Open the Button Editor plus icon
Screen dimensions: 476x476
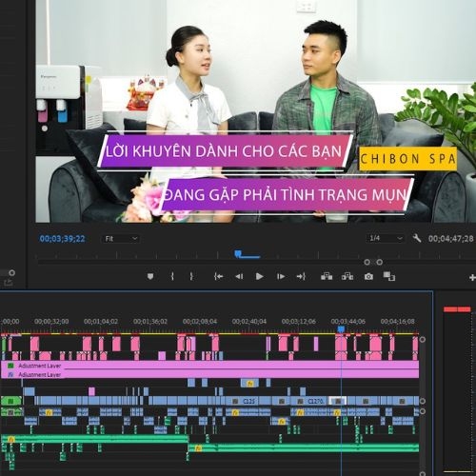click(472, 278)
